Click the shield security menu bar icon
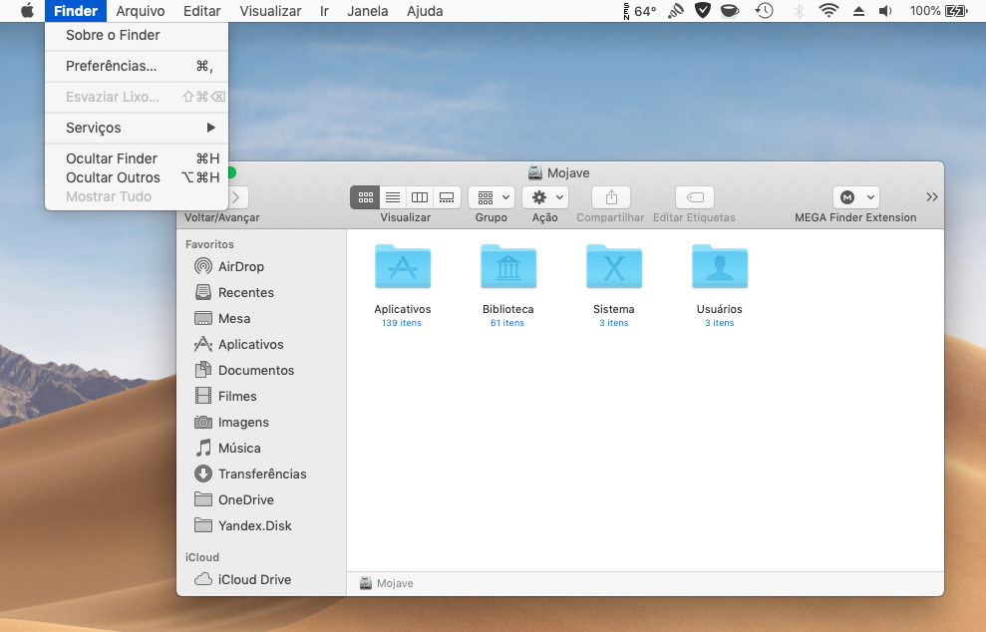The width and height of the screenshot is (986, 632). pyautogui.click(x=703, y=11)
